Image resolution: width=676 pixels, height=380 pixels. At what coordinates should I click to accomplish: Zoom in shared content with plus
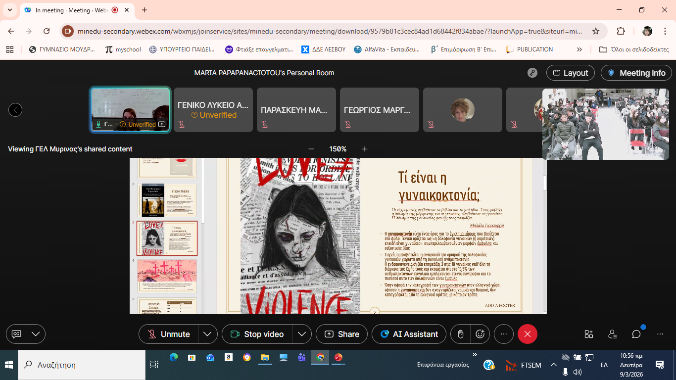(x=365, y=149)
